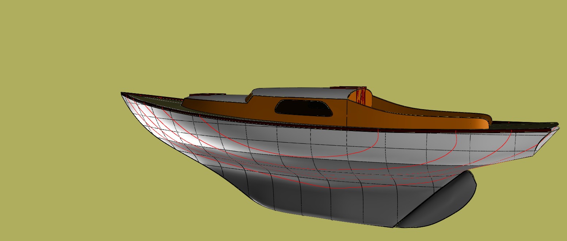Image resolution: width=567 pixels, height=241 pixels.
Task: Click the companionway opening with red markings
Action: (361, 96)
